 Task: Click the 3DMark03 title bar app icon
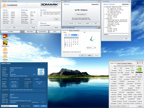(x=1, y=1)
